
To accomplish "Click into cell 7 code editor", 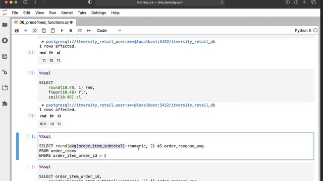I will click(x=176, y=85).
